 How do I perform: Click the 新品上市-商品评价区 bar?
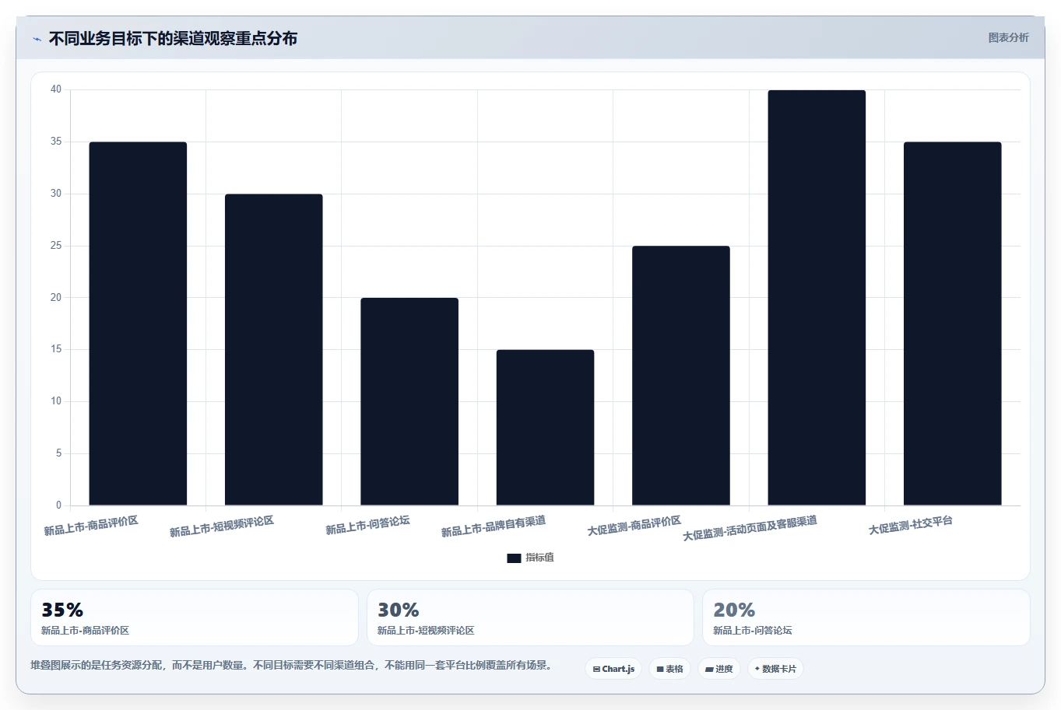point(138,324)
